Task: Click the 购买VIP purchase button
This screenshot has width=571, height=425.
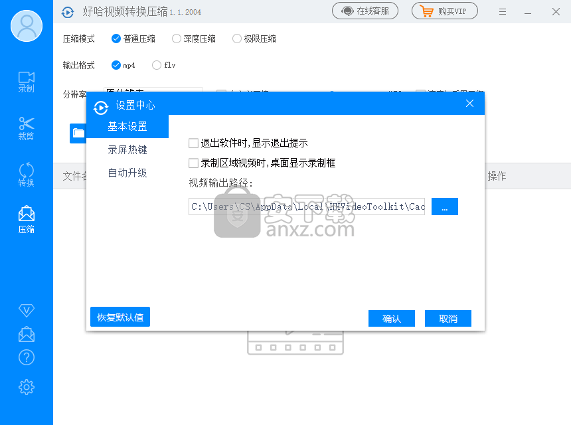Action: (445, 11)
